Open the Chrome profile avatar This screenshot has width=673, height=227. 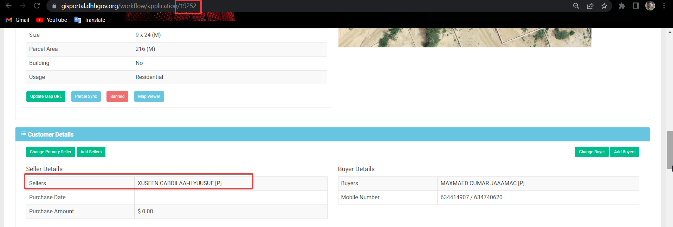pos(650,6)
